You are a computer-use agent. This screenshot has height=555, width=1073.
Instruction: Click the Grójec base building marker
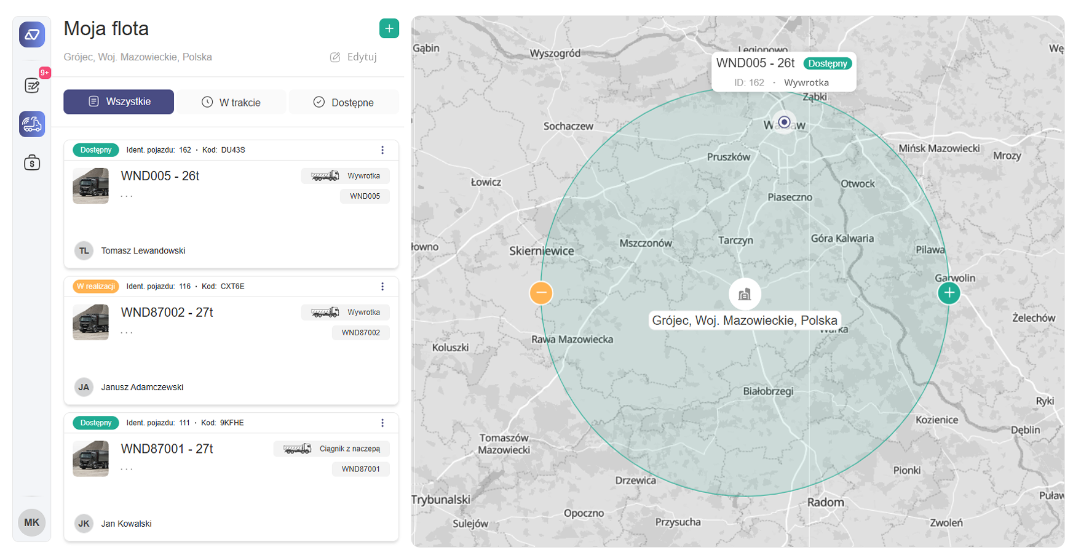point(745,294)
